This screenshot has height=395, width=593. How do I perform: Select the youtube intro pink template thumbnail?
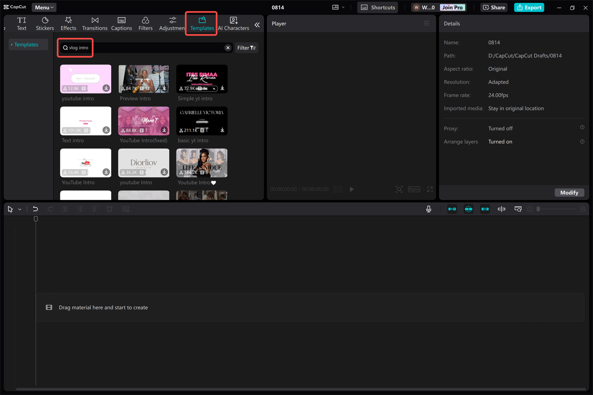[x=86, y=79]
